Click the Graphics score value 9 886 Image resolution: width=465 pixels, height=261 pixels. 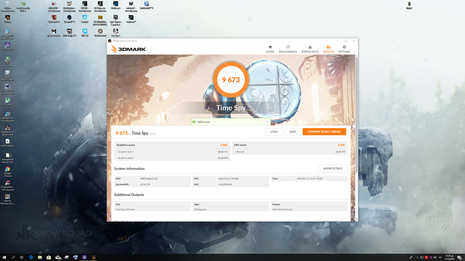pyautogui.click(x=224, y=145)
